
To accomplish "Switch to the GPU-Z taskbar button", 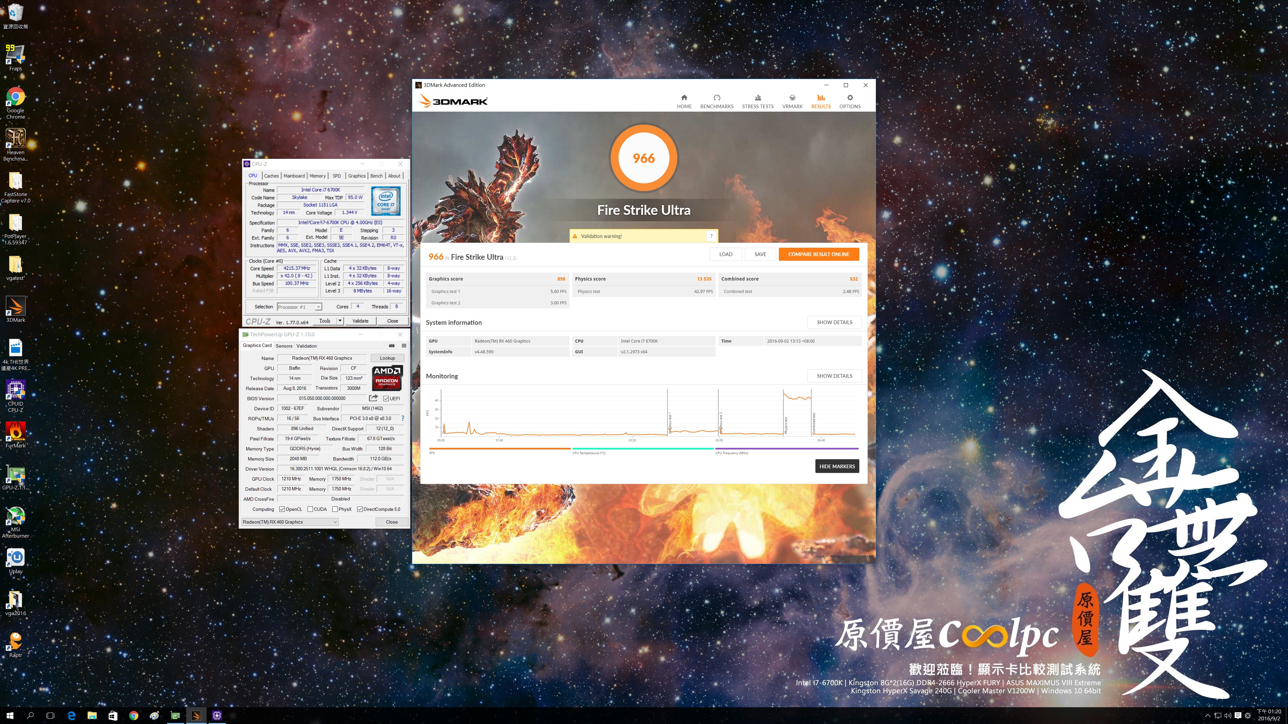I will coord(175,716).
